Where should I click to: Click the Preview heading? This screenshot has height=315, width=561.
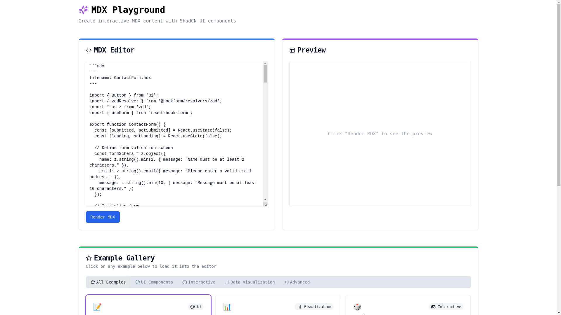311,50
